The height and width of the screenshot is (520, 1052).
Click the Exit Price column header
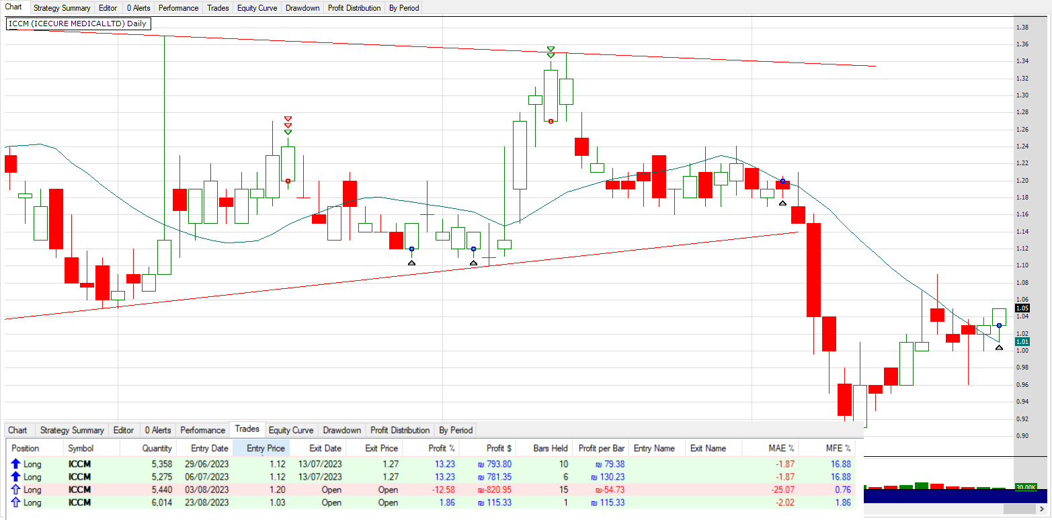pyautogui.click(x=374, y=448)
